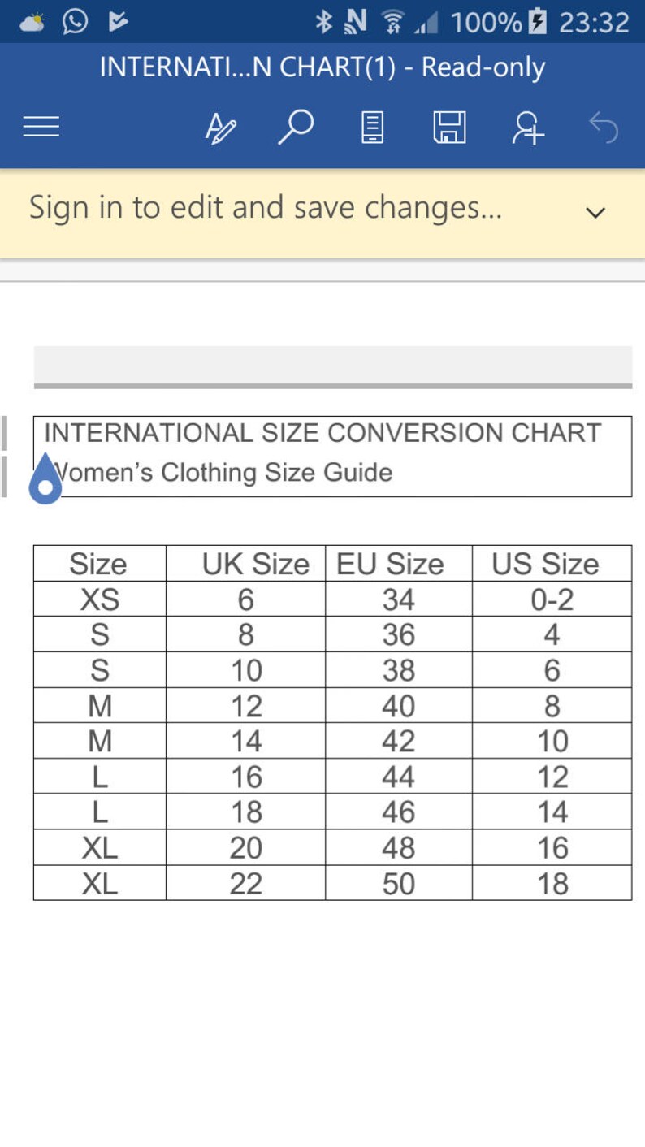Tap the pen edit icon

220,128
